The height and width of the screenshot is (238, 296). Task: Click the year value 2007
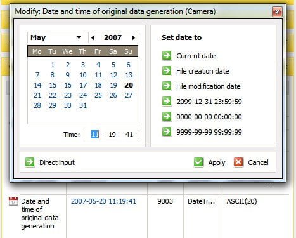[x=113, y=37]
